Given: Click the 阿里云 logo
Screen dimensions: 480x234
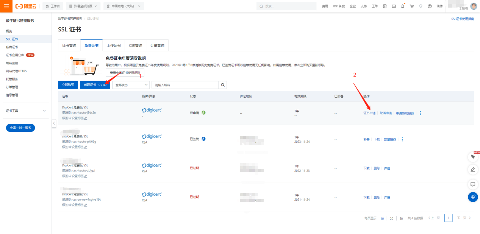Looking at the screenshot, I should click(x=26, y=6).
